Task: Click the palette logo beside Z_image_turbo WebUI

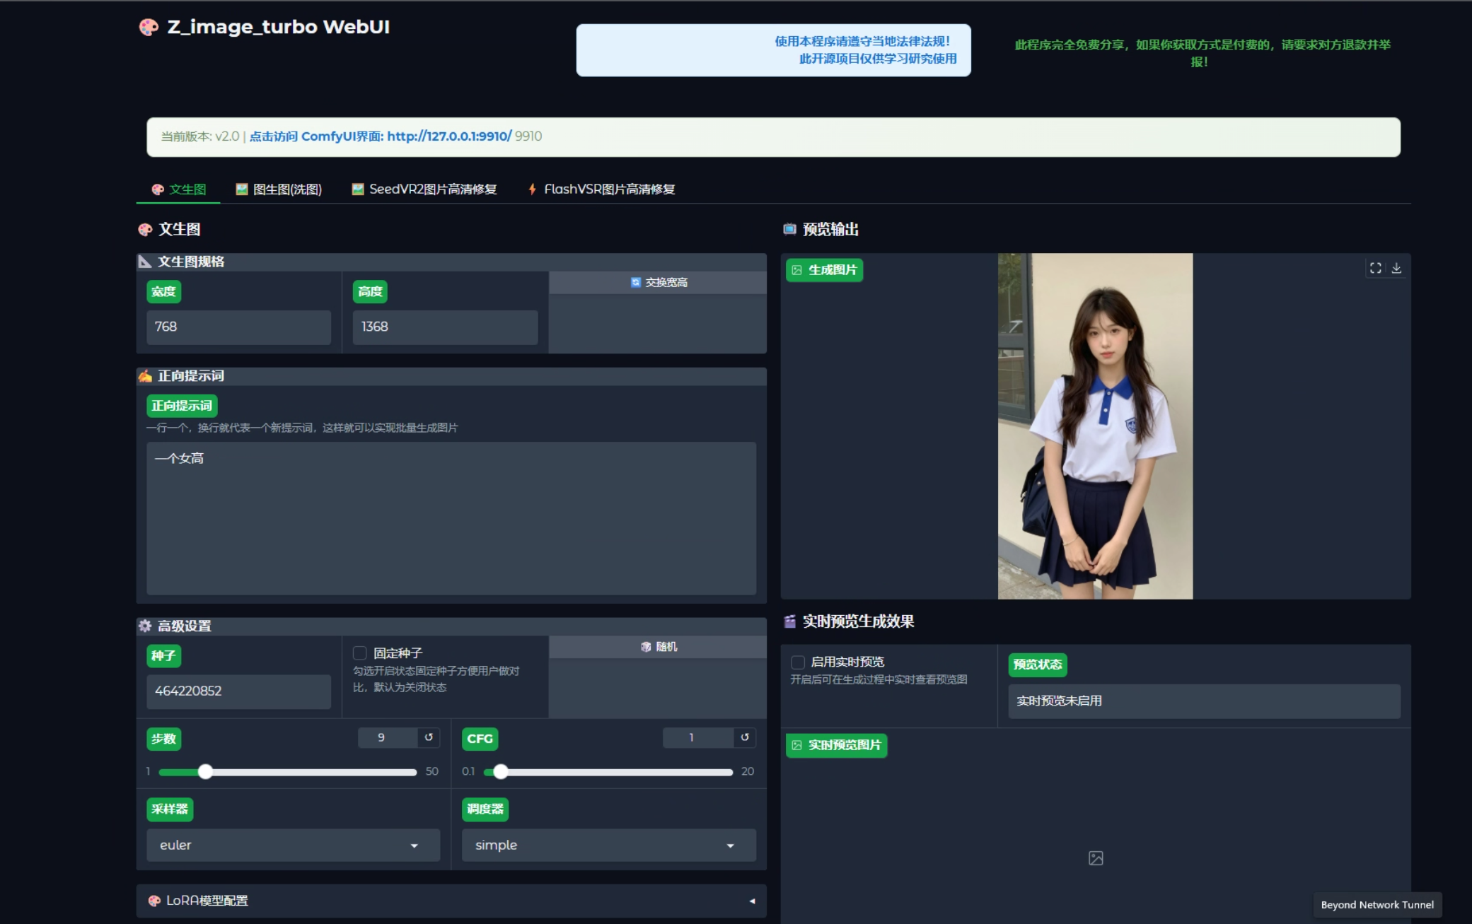Action: (x=149, y=28)
